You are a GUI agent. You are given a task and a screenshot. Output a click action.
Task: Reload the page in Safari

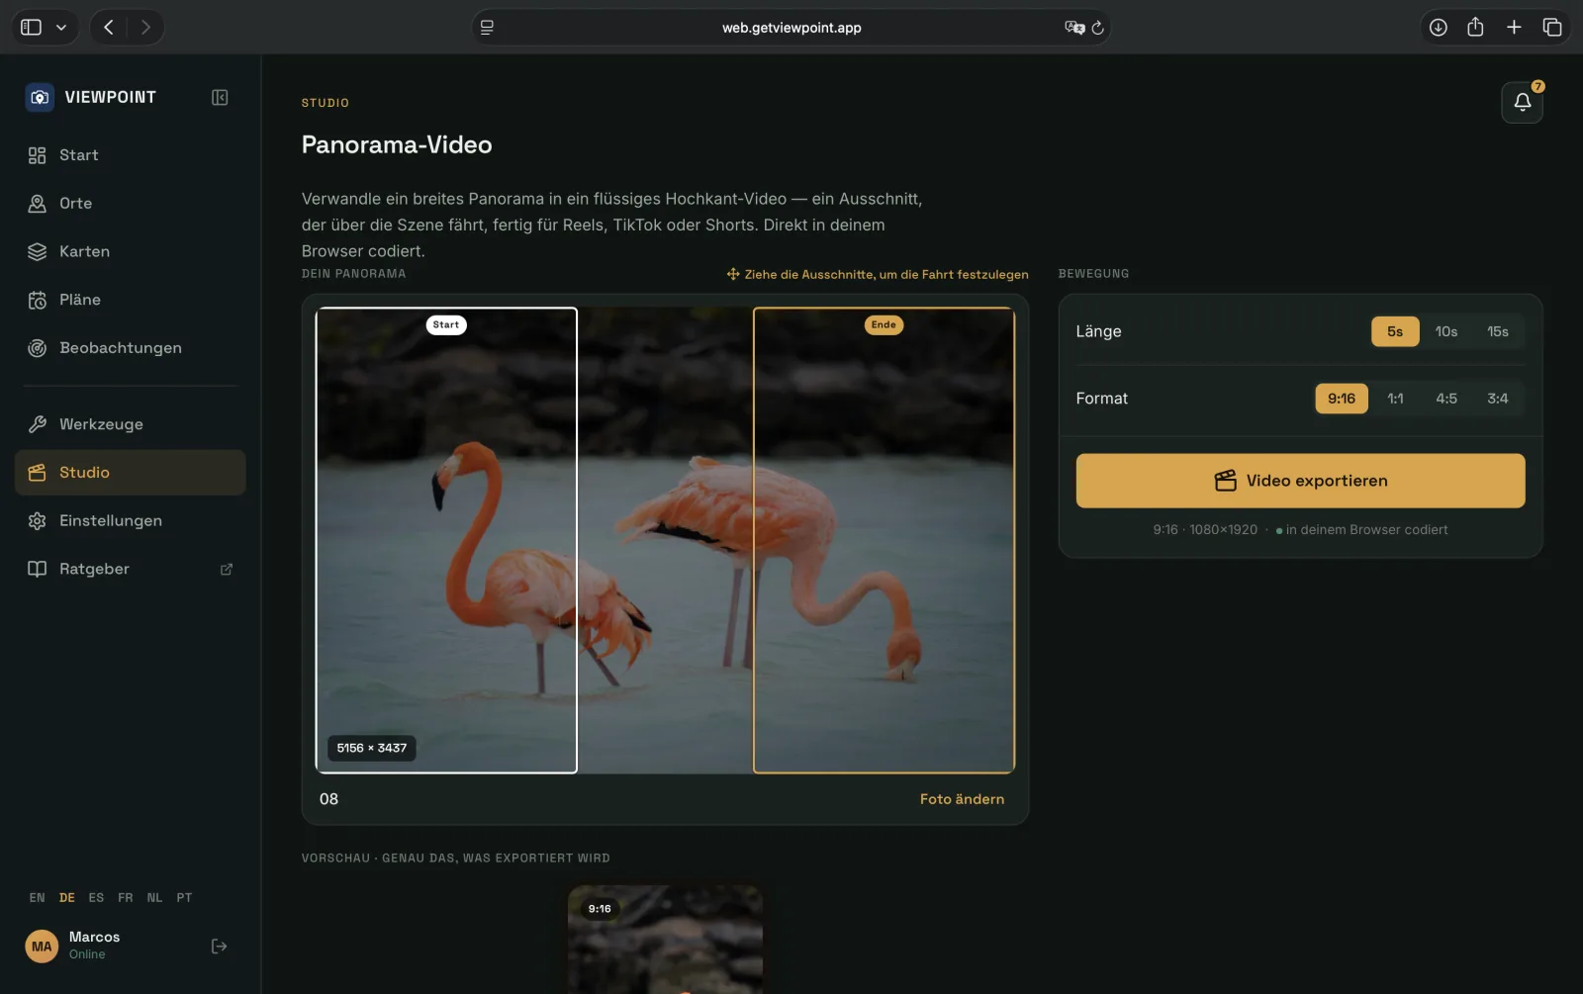pyautogui.click(x=1097, y=28)
